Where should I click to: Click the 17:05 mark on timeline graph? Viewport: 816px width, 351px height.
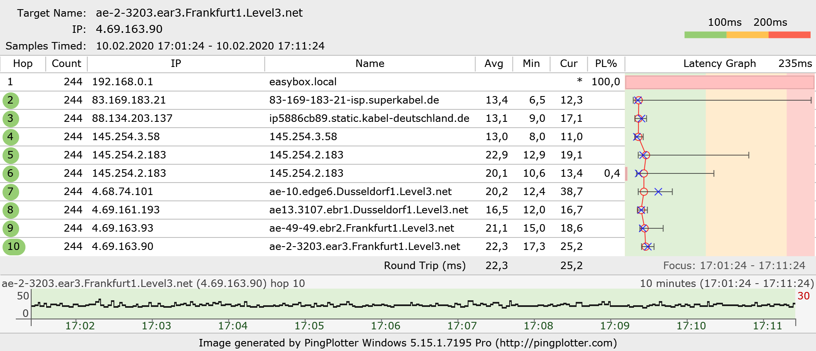309,326
